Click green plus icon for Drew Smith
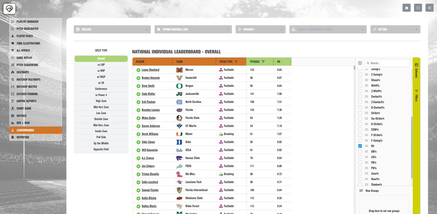This screenshot has height=214, width=437. [138, 86]
